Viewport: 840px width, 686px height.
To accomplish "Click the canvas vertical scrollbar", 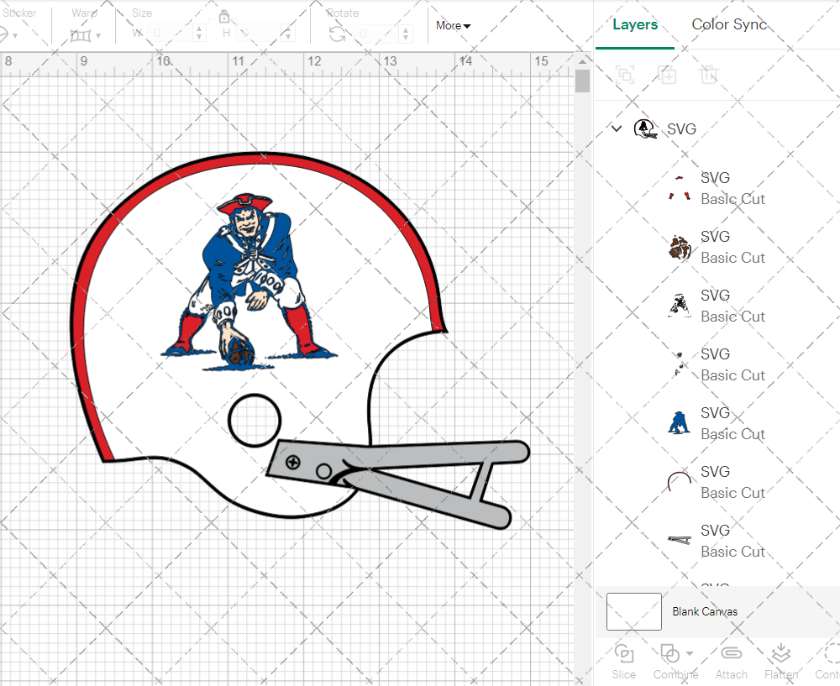I will pos(582,81).
